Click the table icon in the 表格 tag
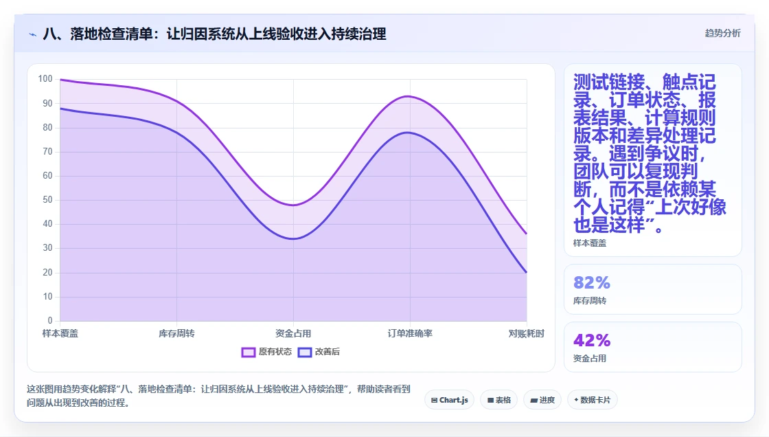 490,401
